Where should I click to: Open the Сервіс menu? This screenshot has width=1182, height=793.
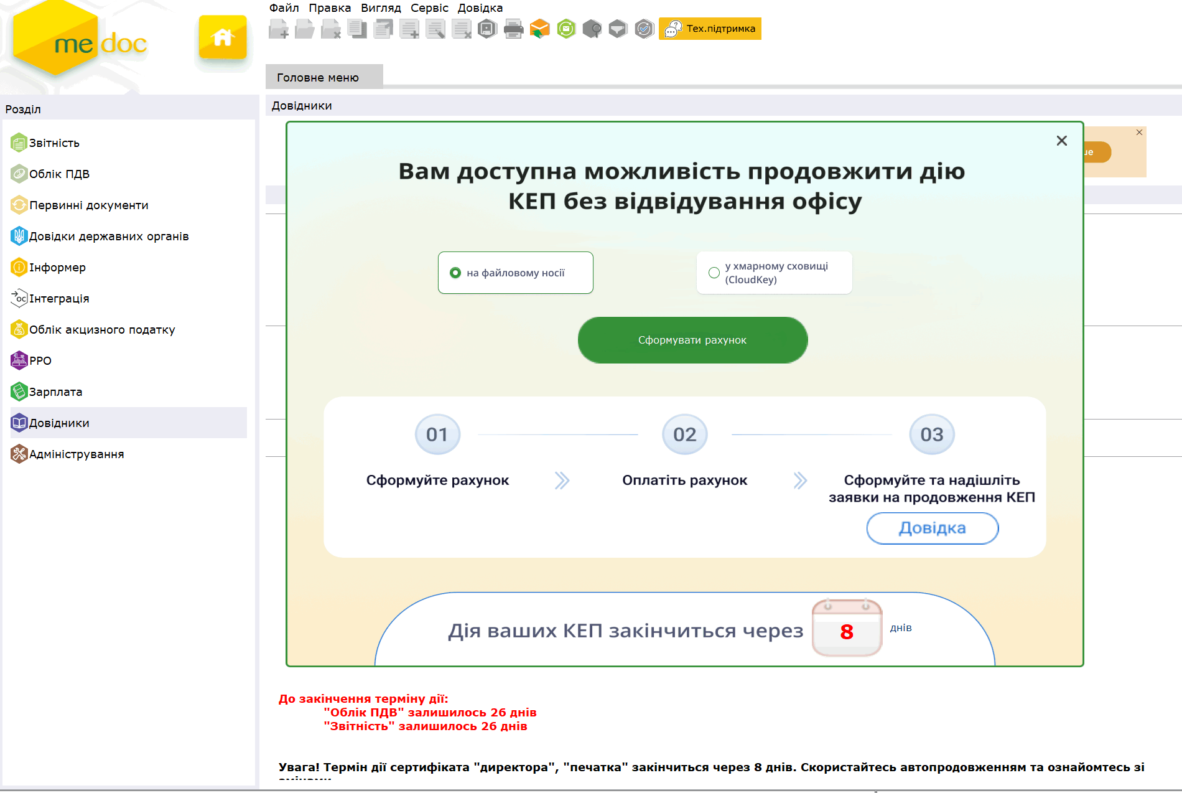pyautogui.click(x=429, y=8)
